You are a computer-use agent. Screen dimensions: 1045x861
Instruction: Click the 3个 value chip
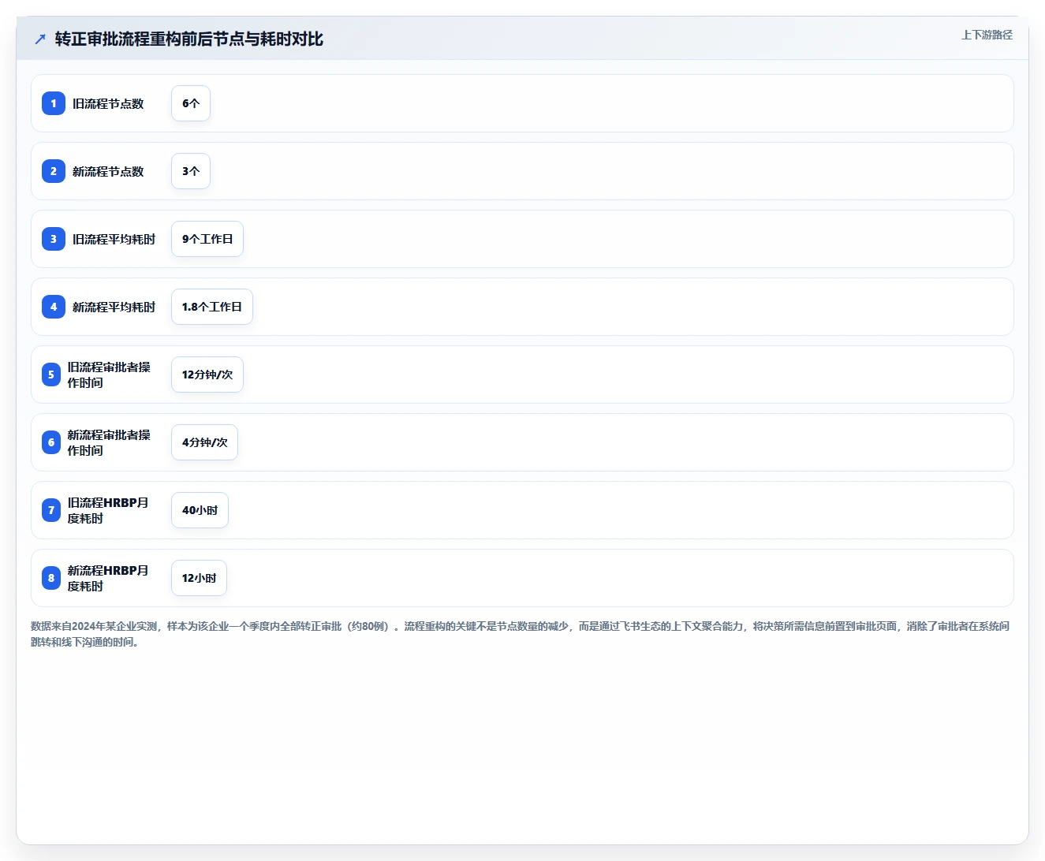tap(191, 171)
